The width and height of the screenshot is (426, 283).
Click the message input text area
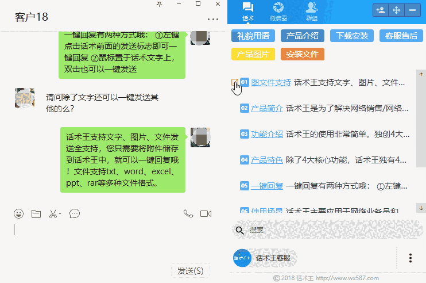click(x=113, y=242)
